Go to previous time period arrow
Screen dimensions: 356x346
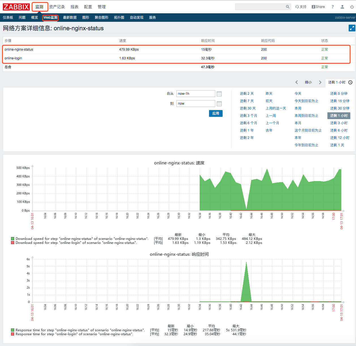pyautogui.click(x=297, y=82)
